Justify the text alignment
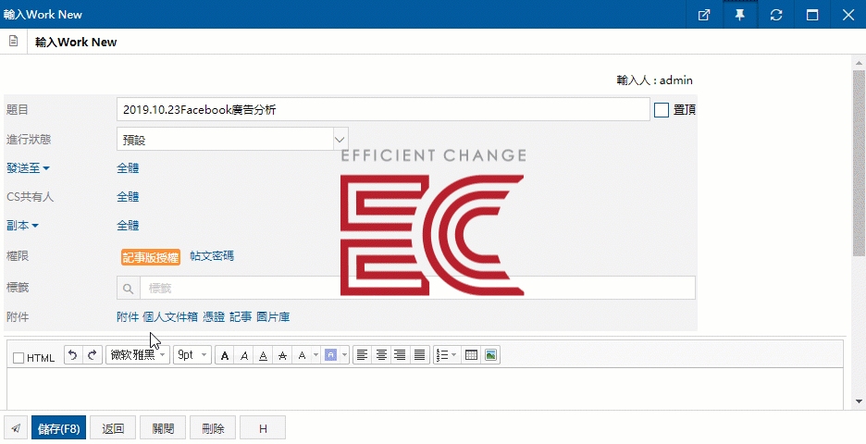 coord(420,355)
